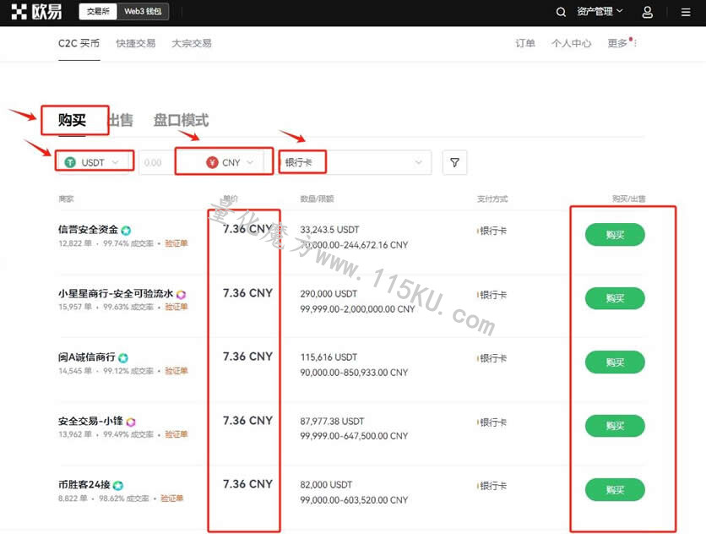Open the USDT coin dropdown
The height and width of the screenshot is (534, 706).
coord(94,162)
